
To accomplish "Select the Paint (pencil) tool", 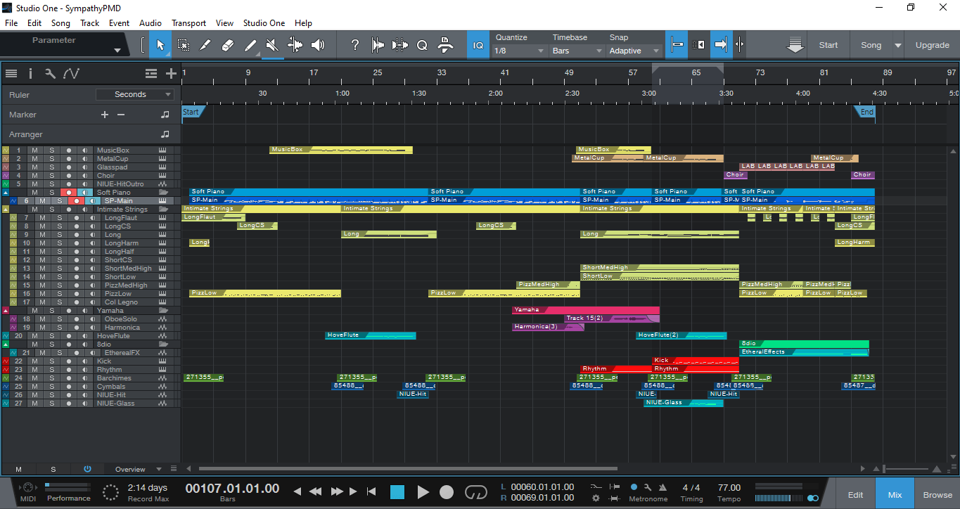I will click(x=250, y=45).
